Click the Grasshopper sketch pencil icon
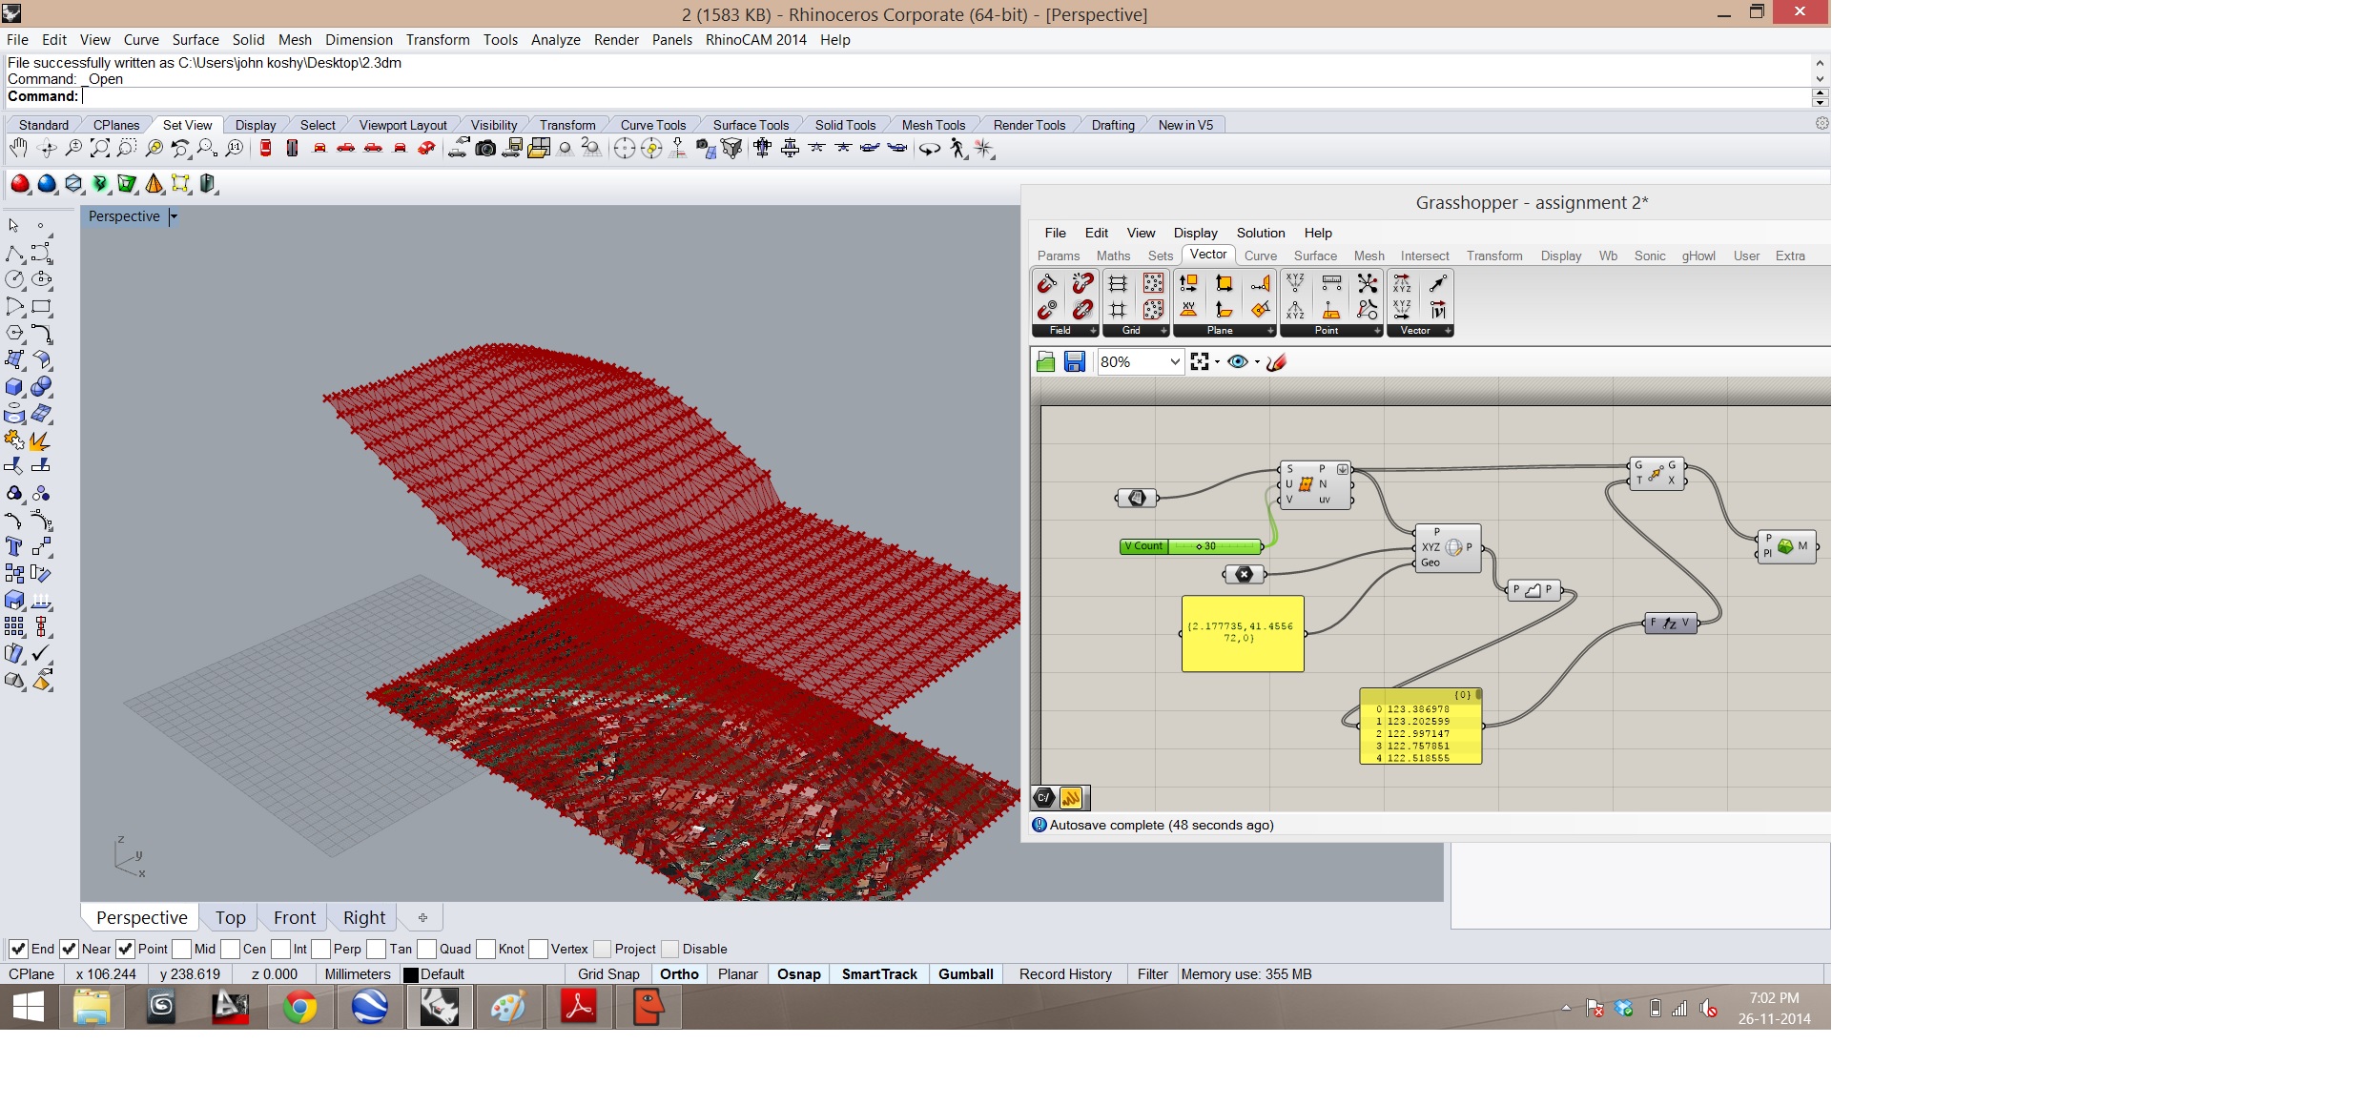The width and height of the screenshot is (2367, 1105). (1277, 361)
